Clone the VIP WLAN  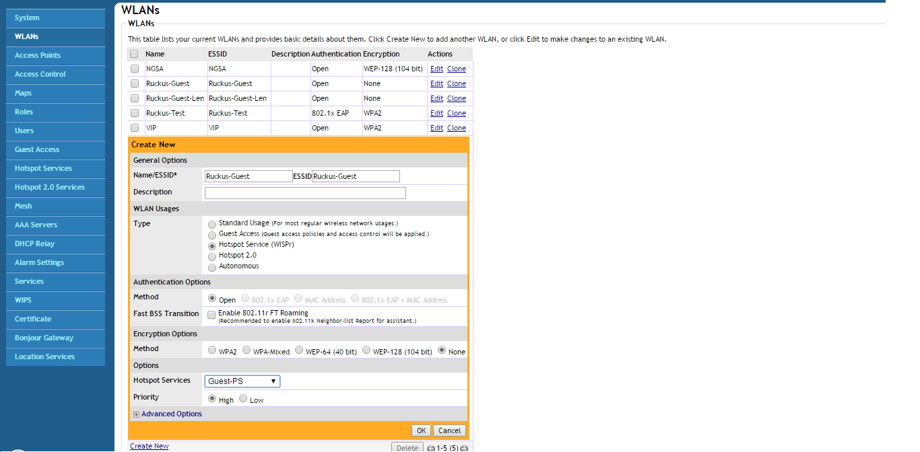pyautogui.click(x=457, y=128)
